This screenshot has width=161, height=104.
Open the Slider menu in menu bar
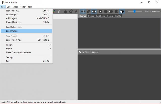click(23, 7)
